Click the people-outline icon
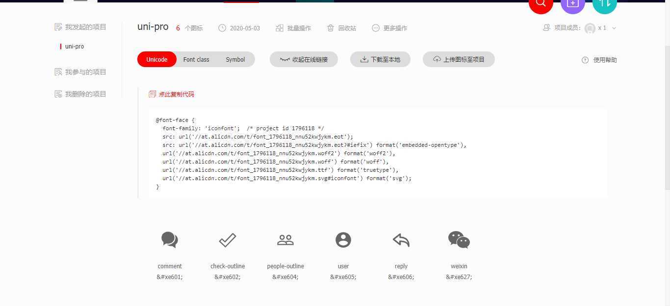 (285, 240)
